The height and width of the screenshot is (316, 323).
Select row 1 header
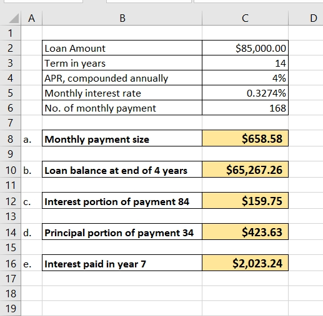[x=10, y=33]
